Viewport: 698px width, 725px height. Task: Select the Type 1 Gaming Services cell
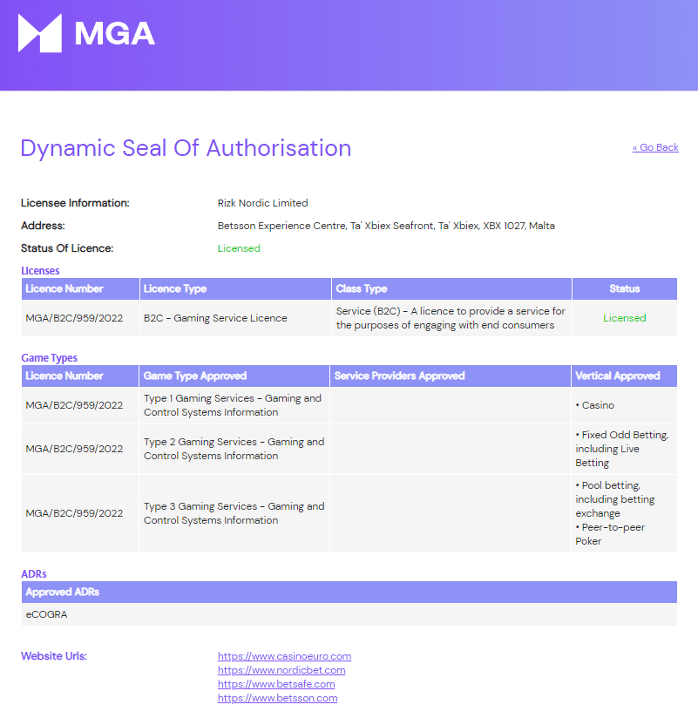click(233, 405)
